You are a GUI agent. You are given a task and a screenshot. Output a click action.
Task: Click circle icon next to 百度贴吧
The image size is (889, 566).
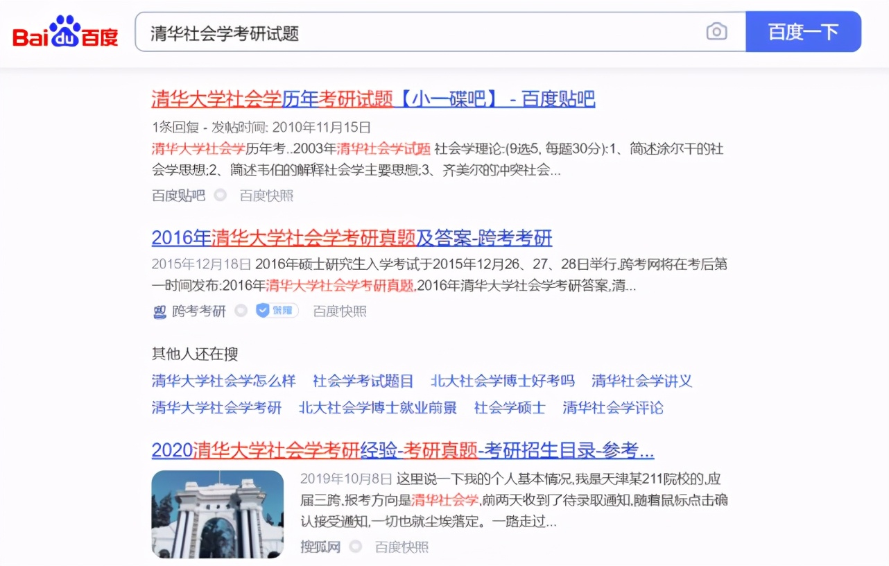click(x=221, y=196)
